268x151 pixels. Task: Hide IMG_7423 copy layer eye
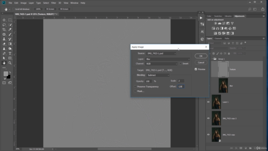click(x=208, y=135)
